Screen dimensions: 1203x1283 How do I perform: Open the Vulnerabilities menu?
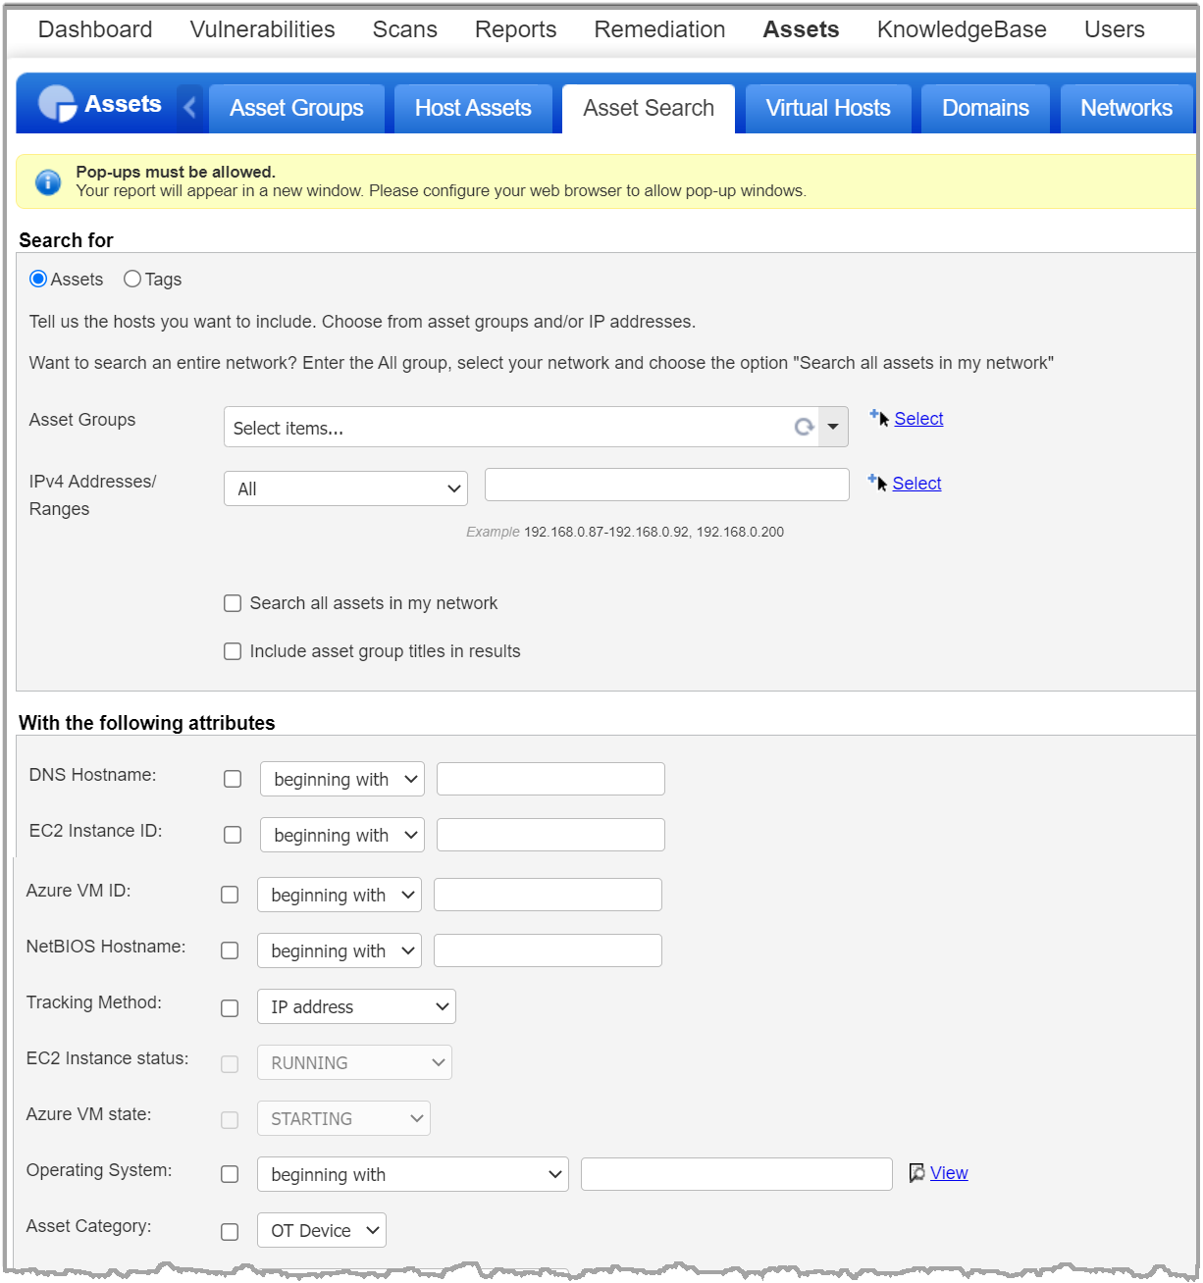tap(261, 29)
